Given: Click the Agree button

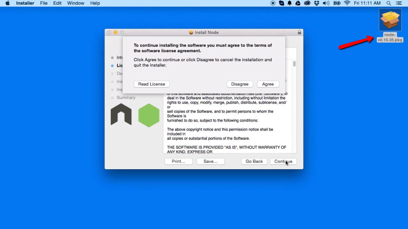Looking at the screenshot, I should [x=268, y=84].
